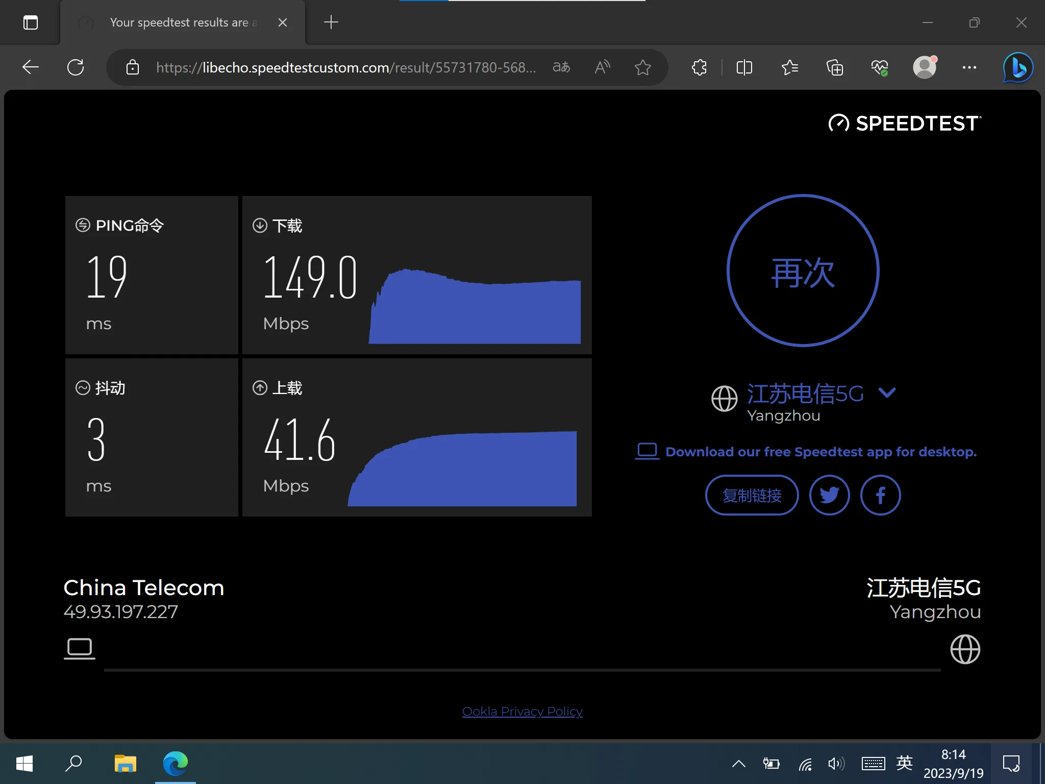1045x784 pixels.
Task: Toggle split screen view in toolbar
Action: (744, 67)
